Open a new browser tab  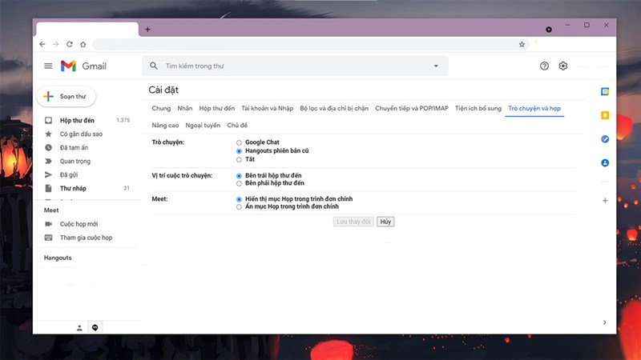coord(147,30)
